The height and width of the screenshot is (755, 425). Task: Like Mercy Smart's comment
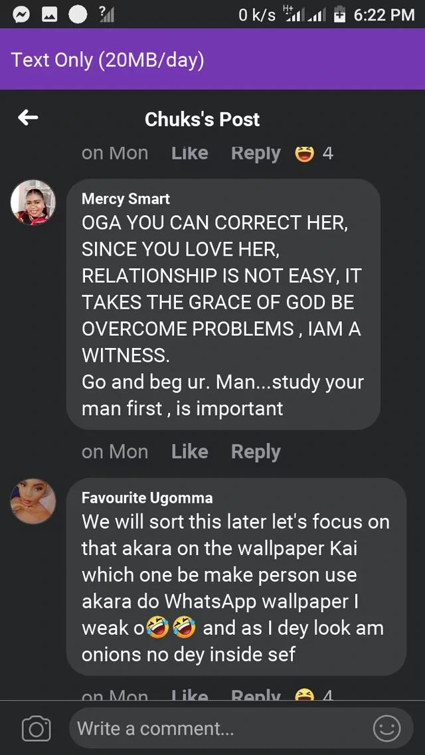click(x=189, y=452)
